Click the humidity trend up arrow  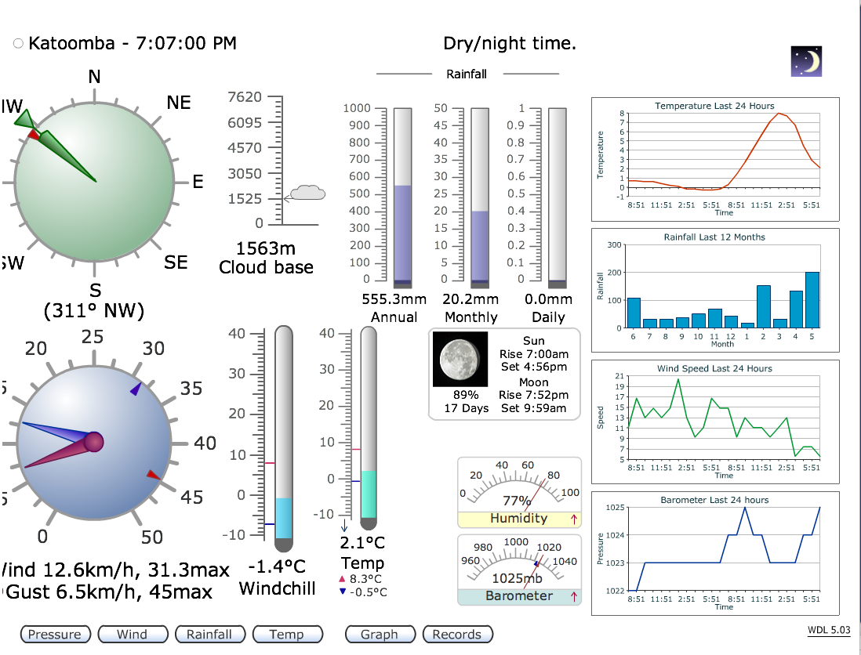(x=574, y=519)
